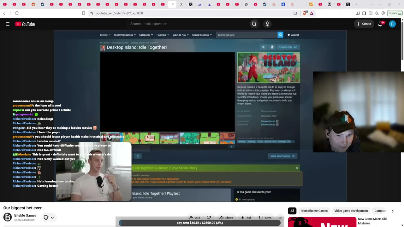Viewport: 404px width, 227px height.
Task: Open the Desktop Island capsule image
Action: pos(269,67)
